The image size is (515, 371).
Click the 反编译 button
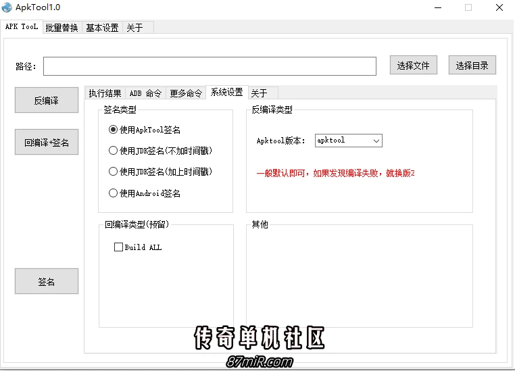pos(47,100)
